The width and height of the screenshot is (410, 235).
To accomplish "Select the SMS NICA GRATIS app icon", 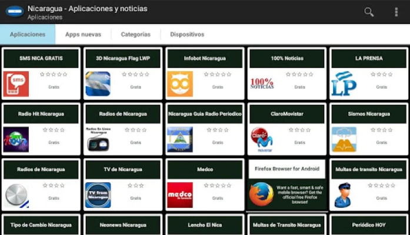I will (16, 84).
